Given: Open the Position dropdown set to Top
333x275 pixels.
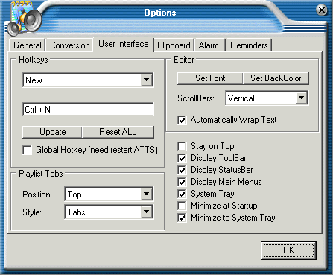Looking at the screenshot, I should coord(147,194).
